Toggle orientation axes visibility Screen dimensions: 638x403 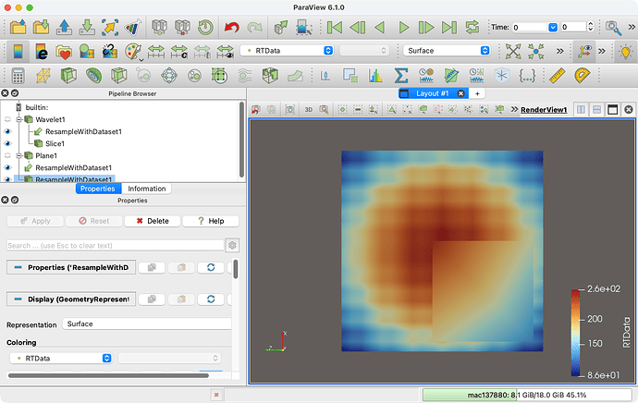click(x=583, y=51)
